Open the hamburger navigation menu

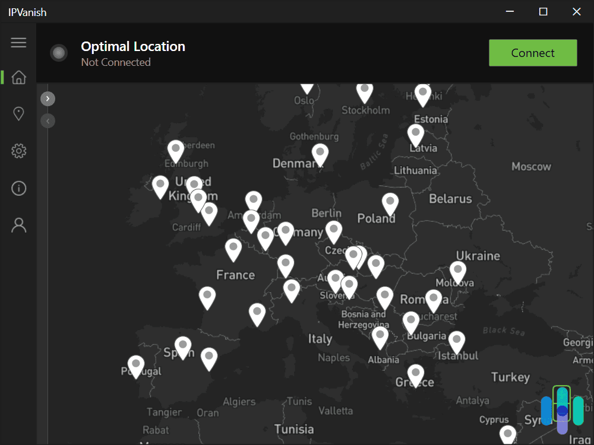coord(18,42)
